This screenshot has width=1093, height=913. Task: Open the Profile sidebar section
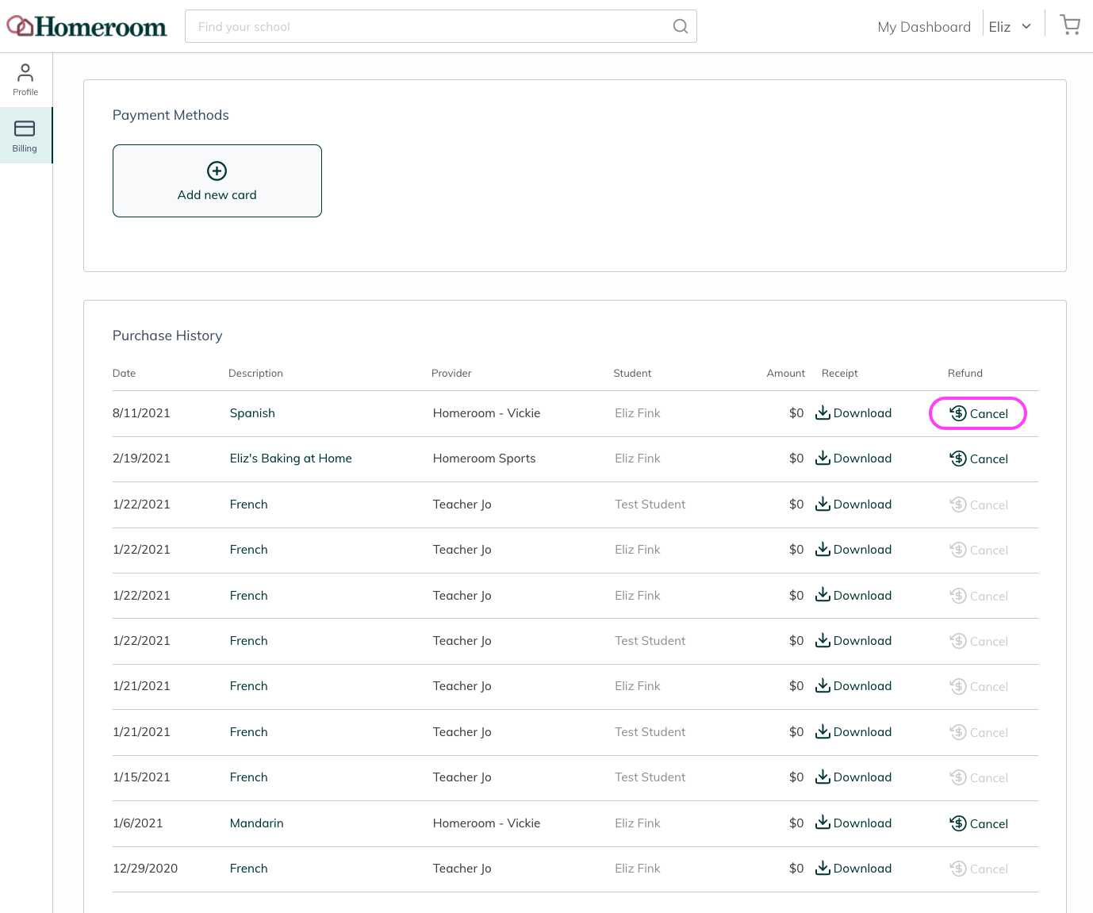pyautogui.click(x=25, y=79)
